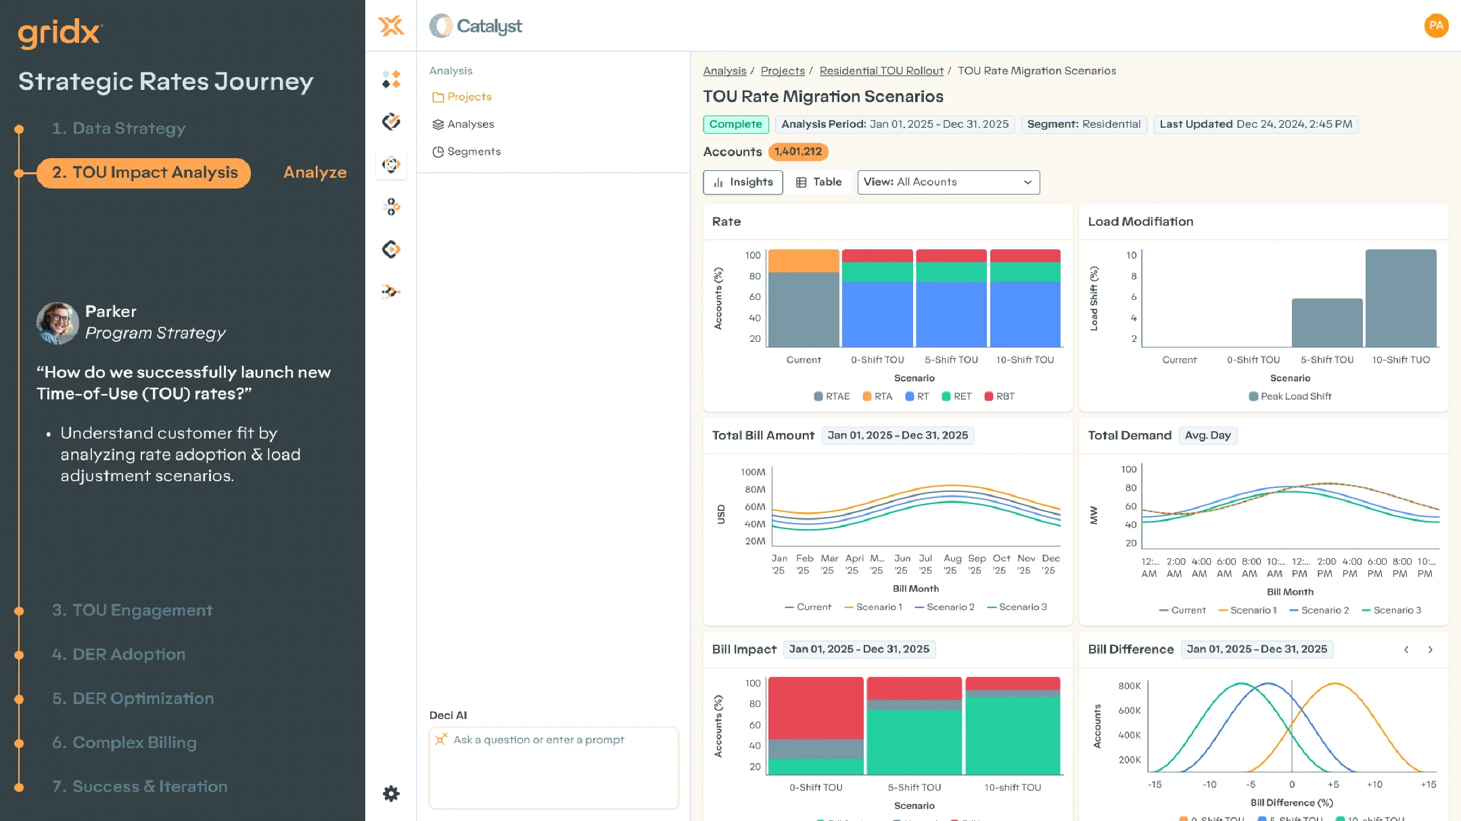Click the orange GridX logo icon

[x=391, y=26]
